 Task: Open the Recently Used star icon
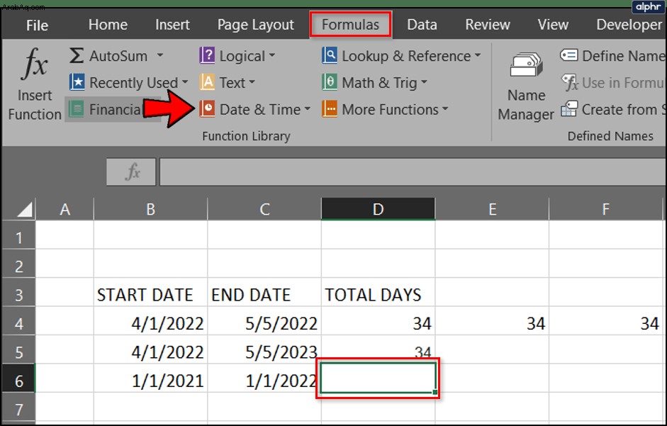[77, 82]
